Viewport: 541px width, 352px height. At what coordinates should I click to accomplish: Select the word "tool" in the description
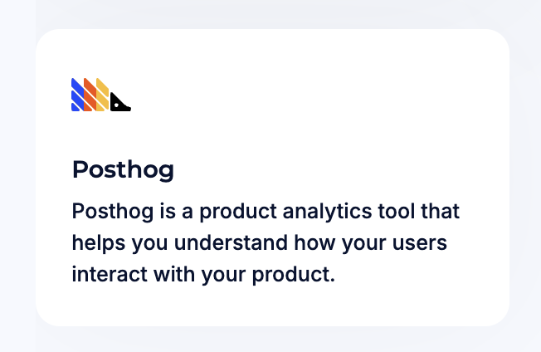397,211
